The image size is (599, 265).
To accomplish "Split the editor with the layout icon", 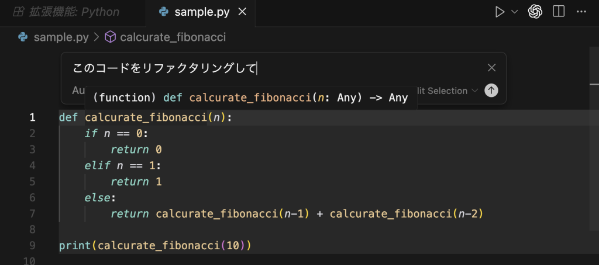I will point(558,12).
